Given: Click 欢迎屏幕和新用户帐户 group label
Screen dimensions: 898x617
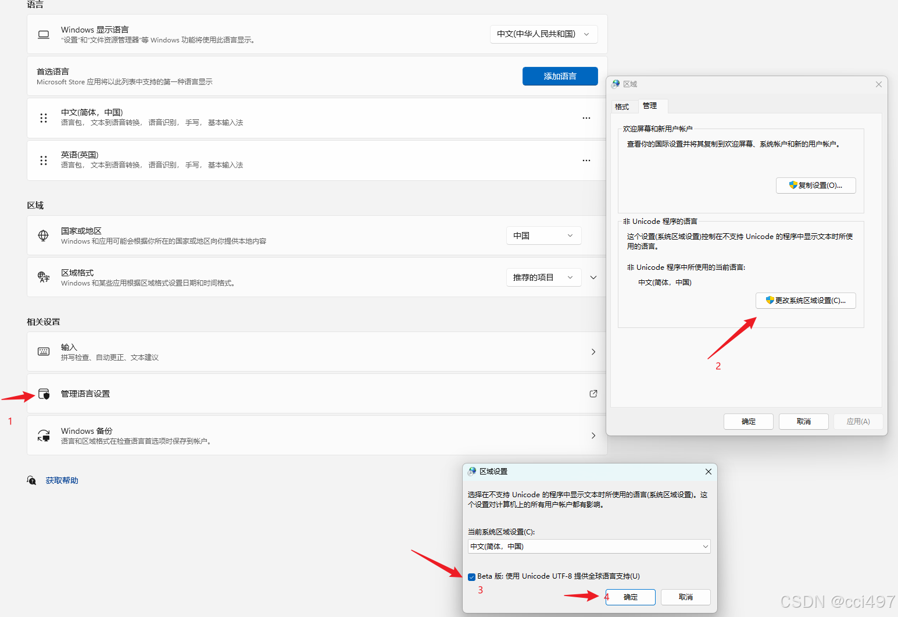Looking at the screenshot, I should click(x=658, y=129).
